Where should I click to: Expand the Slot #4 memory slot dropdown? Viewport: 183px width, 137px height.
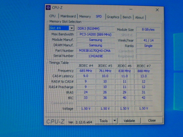click(x=71, y=28)
